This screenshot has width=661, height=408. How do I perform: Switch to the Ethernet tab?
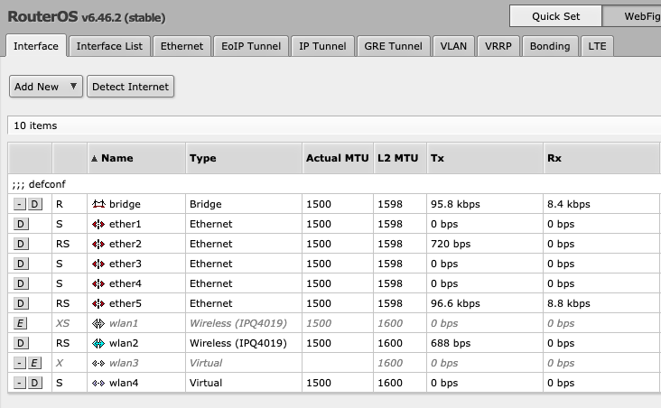coord(182,46)
